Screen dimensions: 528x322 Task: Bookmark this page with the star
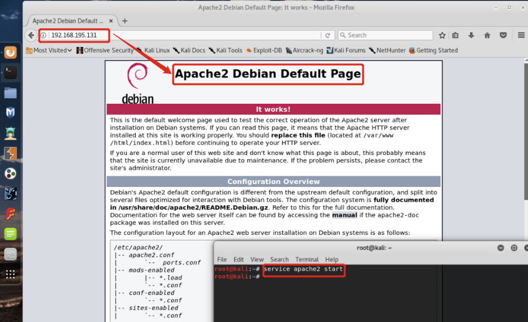click(x=442, y=35)
